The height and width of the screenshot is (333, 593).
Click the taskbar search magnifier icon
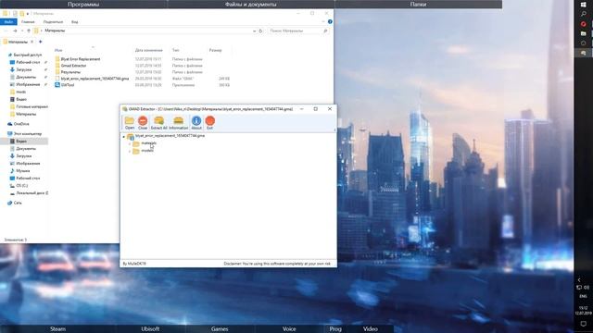[583, 14]
